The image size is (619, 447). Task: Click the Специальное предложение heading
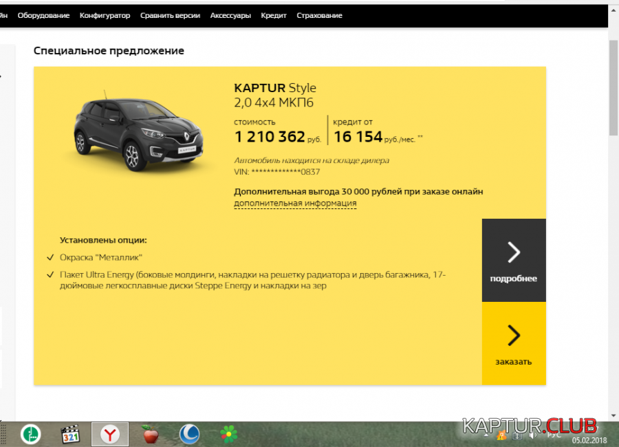tap(109, 50)
